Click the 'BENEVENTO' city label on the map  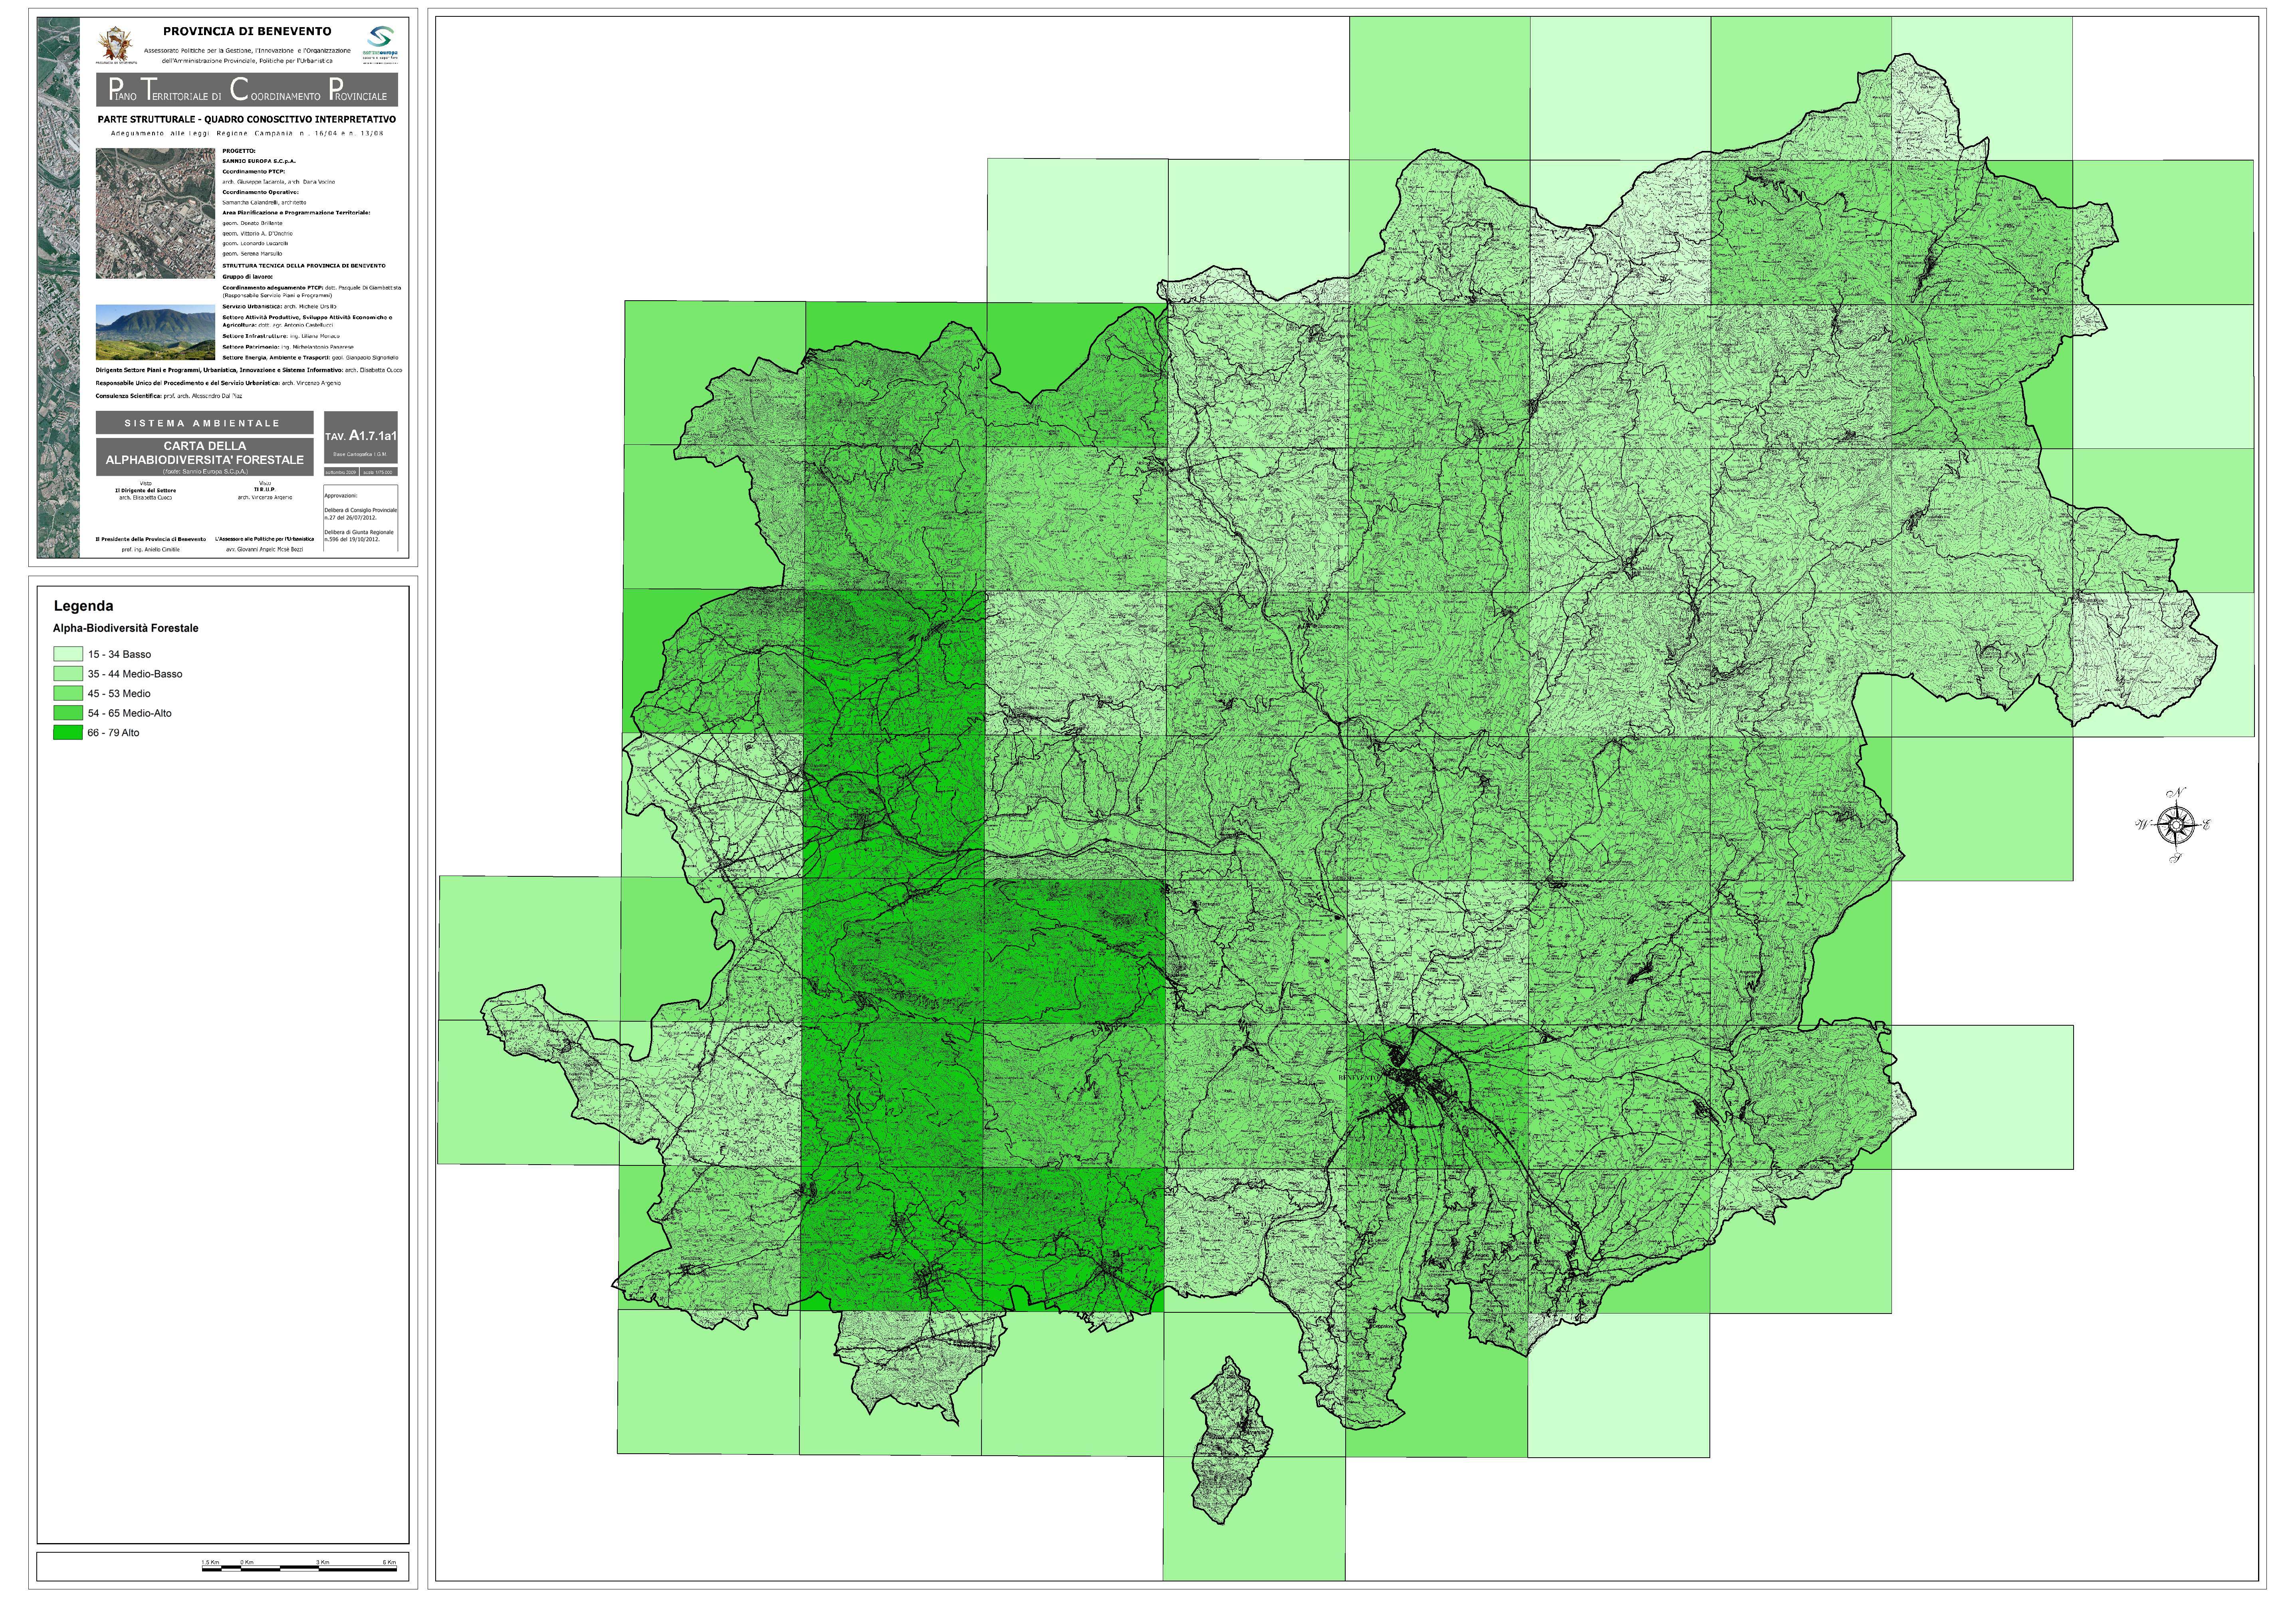click(x=1359, y=1077)
